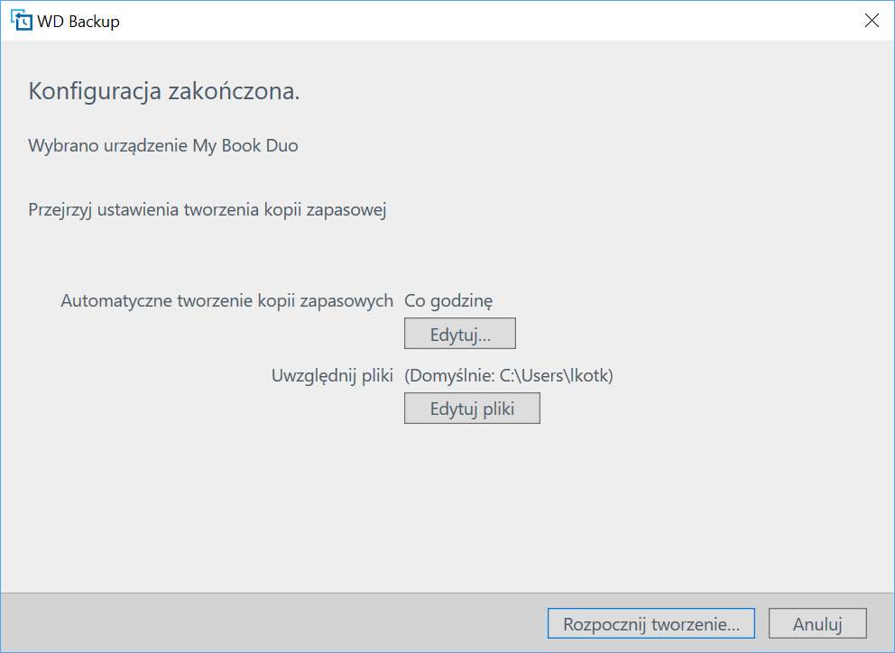The height and width of the screenshot is (653, 895).
Task: Click the 'Uwzględnij pliki' label
Action: coord(332,375)
